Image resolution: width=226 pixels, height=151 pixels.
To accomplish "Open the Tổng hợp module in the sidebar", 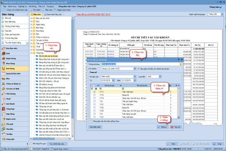I will pos(15,109).
